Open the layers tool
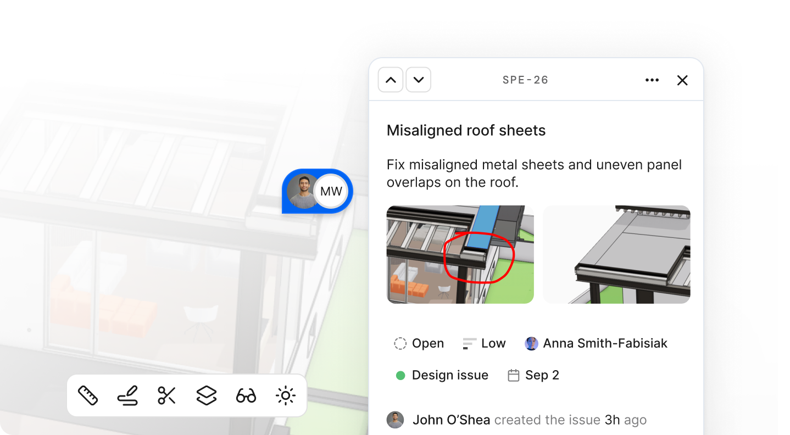 (206, 395)
